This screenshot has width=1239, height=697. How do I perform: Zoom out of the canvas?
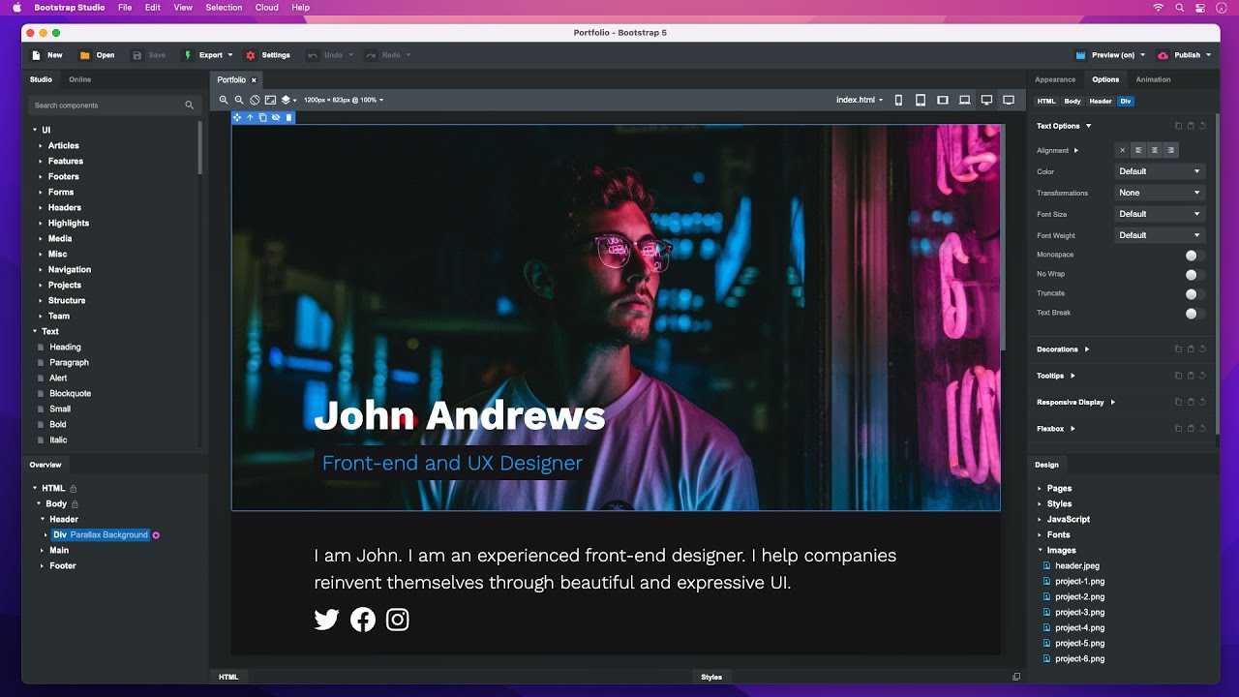coord(239,100)
